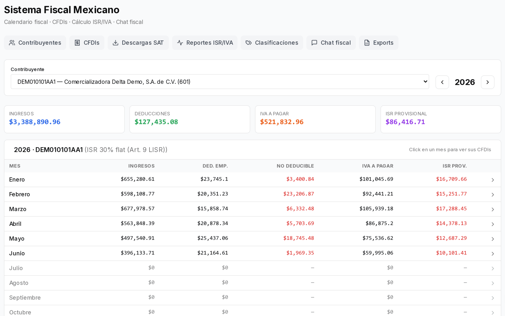Expand Marzo row chevron
This screenshot has height=316, width=505.
(493, 210)
